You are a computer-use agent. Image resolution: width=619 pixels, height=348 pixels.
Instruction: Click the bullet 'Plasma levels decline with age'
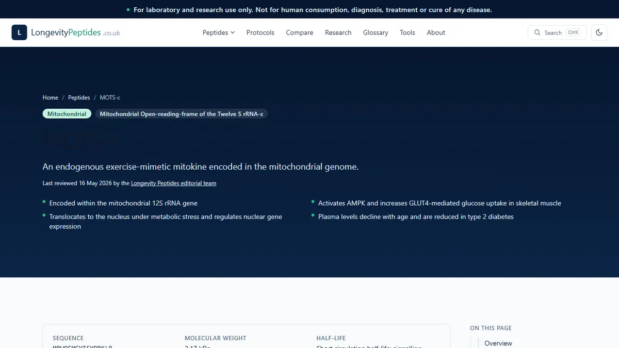[416, 217]
